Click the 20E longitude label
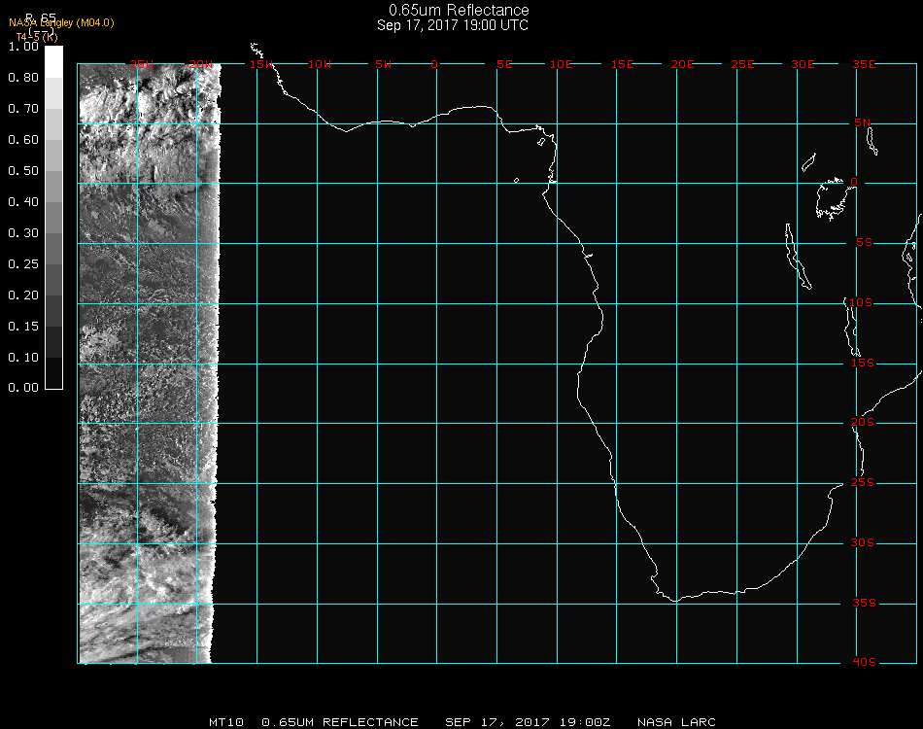923x729 pixels. (x=682, y=64)
